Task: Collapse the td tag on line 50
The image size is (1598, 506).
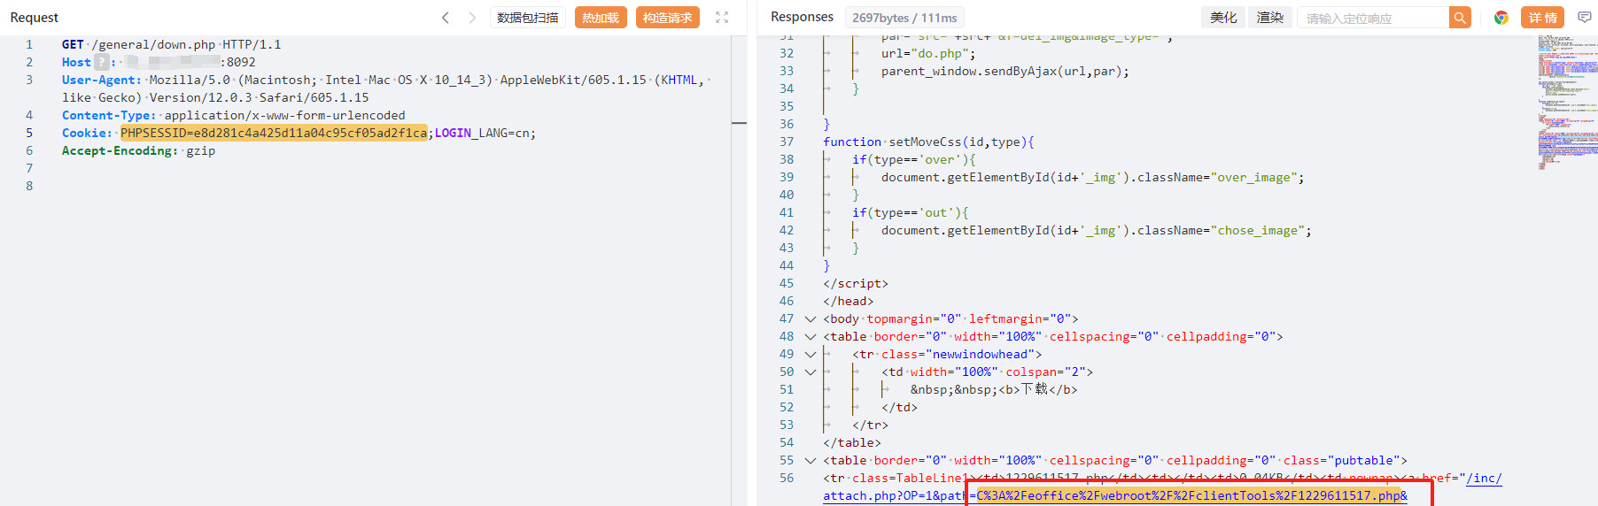Action: coord(810,372)
